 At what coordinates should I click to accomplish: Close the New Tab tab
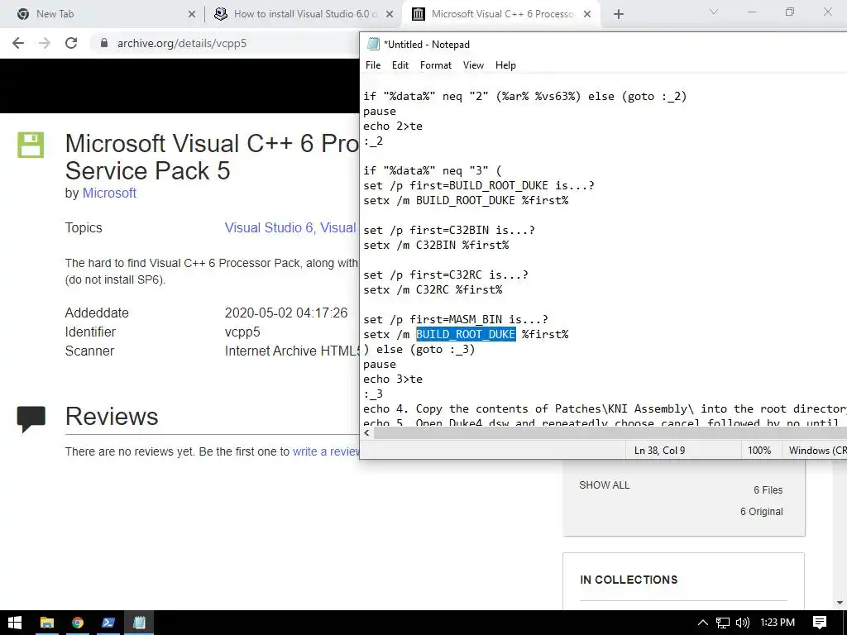192,14
